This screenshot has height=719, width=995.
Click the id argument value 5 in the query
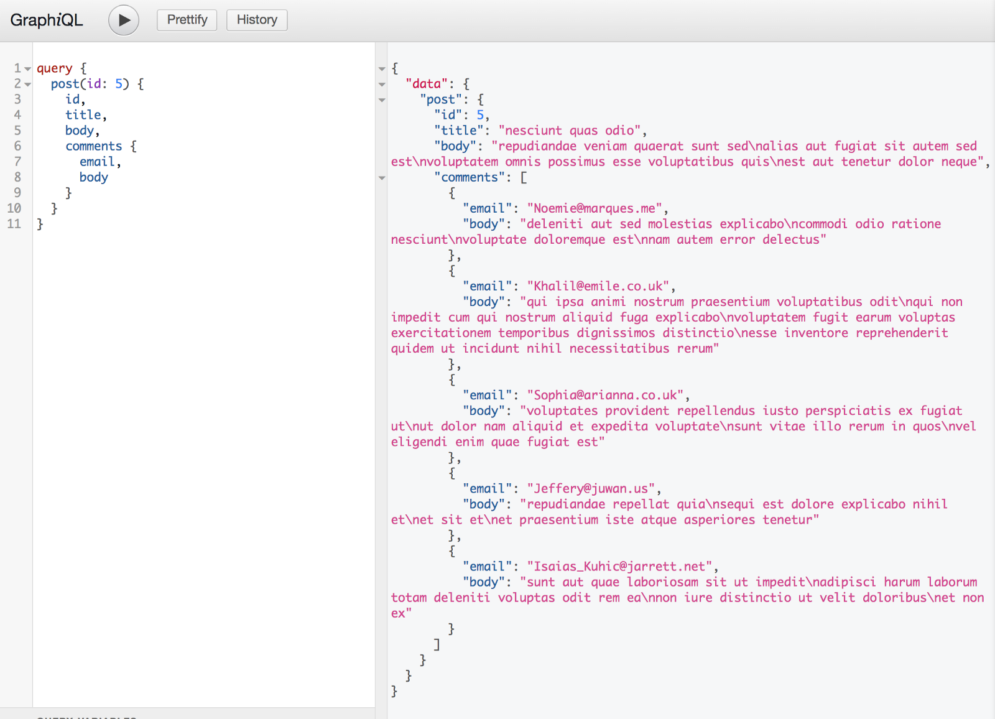(x=119, y=84)
